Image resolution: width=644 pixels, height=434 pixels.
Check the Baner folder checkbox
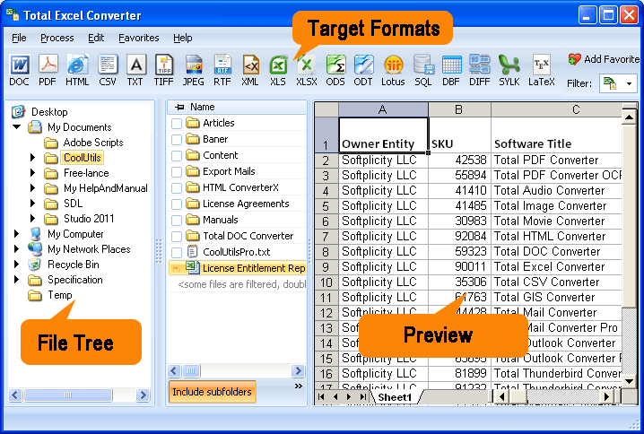[x=177, y=140]
